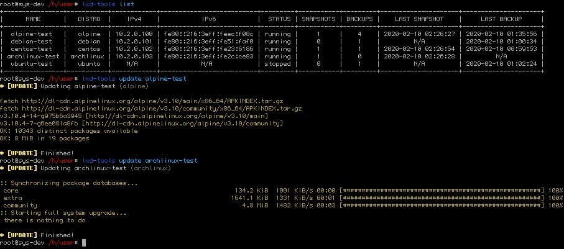Click IPv6 address fe80::216:3eff:fe2c:ce83
The height and width of the screenshot is (249, 564).
[x=208, y=57]
